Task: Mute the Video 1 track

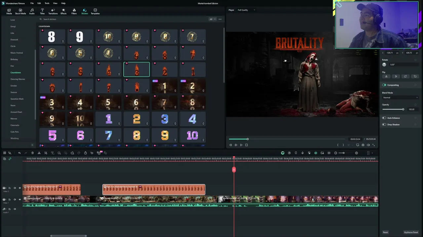Action: [x=15, y=199]
